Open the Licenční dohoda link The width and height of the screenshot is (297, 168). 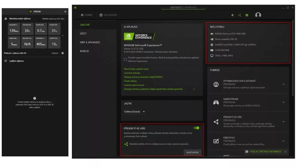pos(132,73)
